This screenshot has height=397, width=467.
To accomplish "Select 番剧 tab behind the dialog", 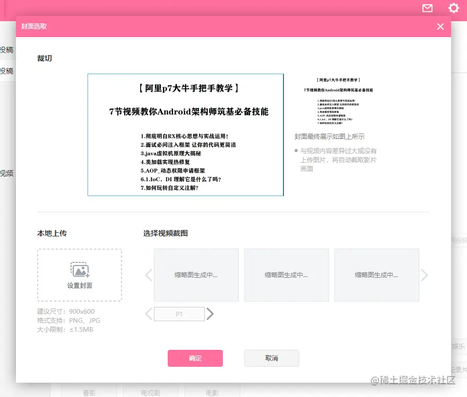I will 89,393.
